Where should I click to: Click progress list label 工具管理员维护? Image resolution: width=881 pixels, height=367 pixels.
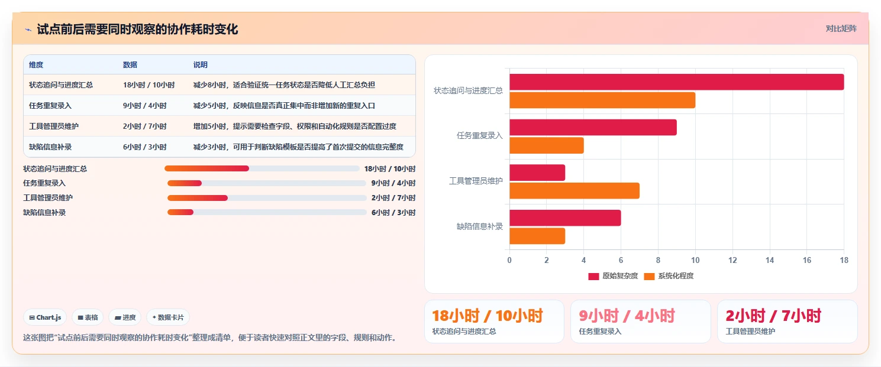point(48,198)
